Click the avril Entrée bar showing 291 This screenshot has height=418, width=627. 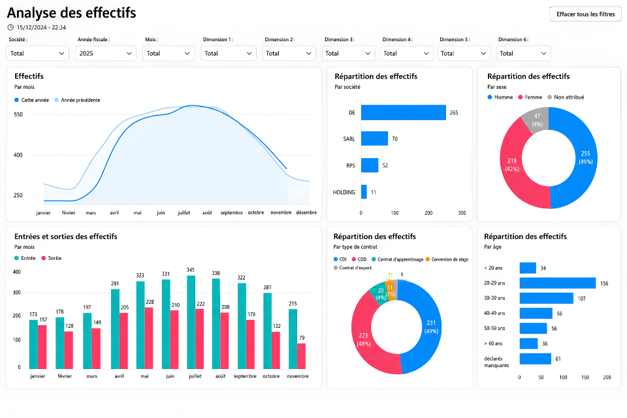click(x=115, y=329)
